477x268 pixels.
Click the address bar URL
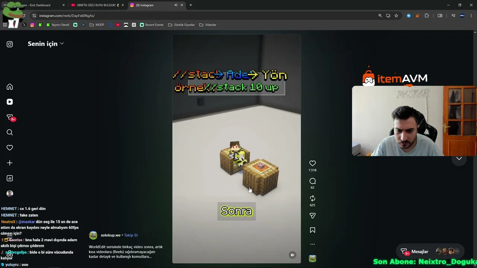tap(67, 16)
